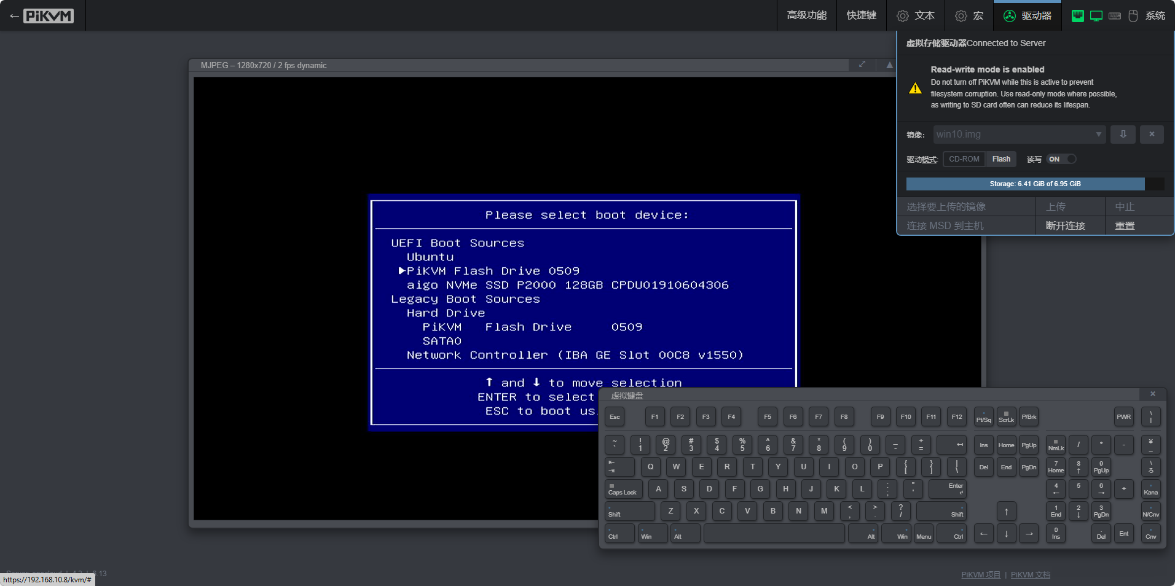1175x586 pixels.
Task: Click the stream window fullscreen arrows icon
Action: [862, 64]
